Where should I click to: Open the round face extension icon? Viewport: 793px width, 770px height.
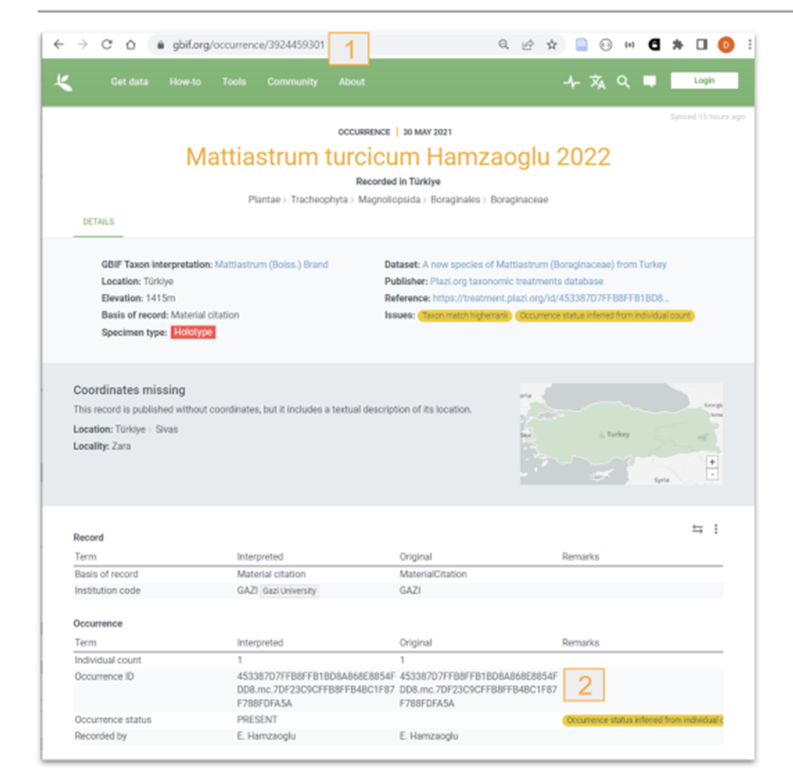(x=605, y=45)
